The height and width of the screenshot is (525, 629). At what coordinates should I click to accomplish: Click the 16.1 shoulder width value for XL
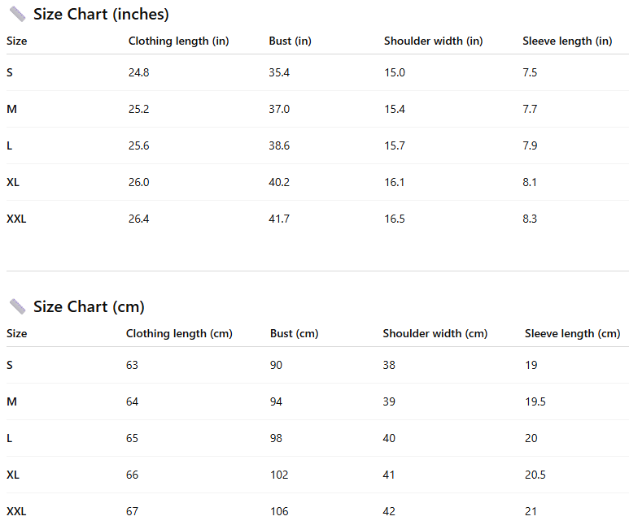point(394,182)
